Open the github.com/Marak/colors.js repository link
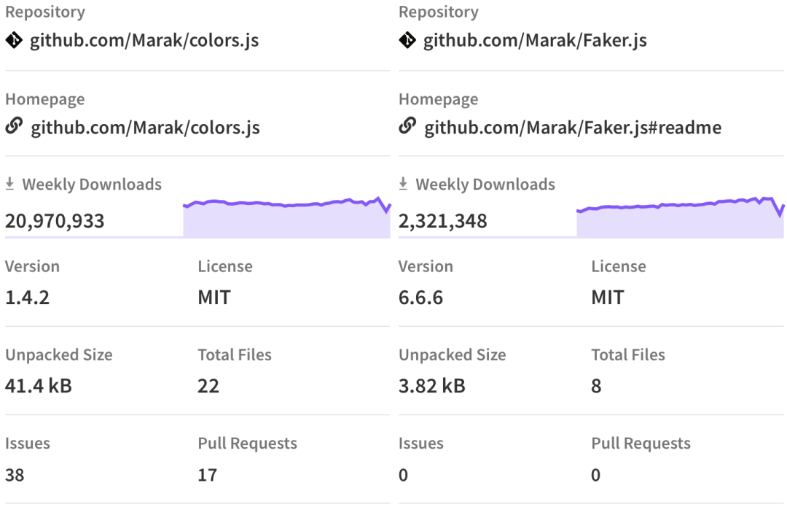 coord(144,40)
